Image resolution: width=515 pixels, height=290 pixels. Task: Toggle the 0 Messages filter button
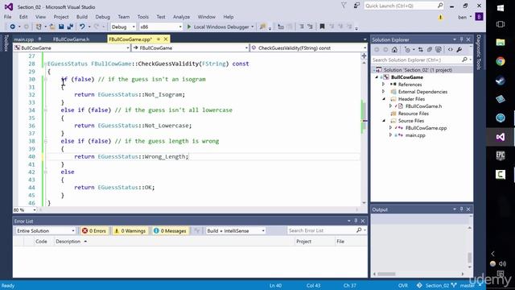[x=170, y=231]
